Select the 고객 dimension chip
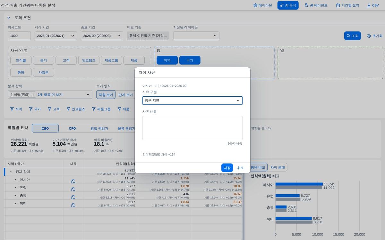385x240 pixels. point(66,60)
